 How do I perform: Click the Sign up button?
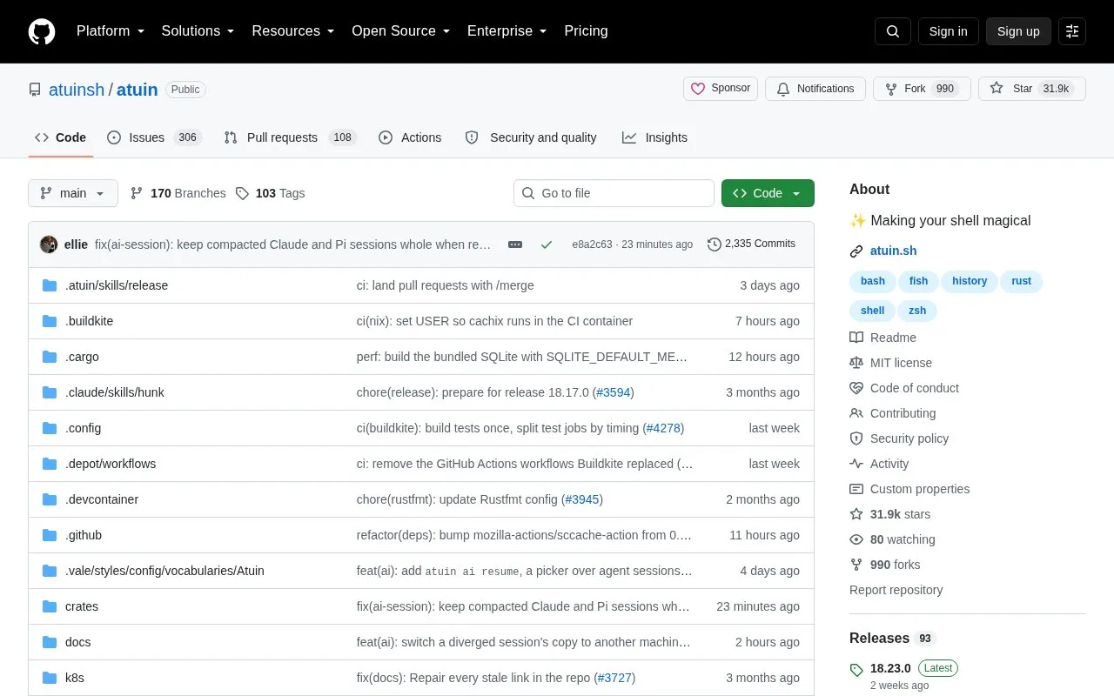[1018, 31]
